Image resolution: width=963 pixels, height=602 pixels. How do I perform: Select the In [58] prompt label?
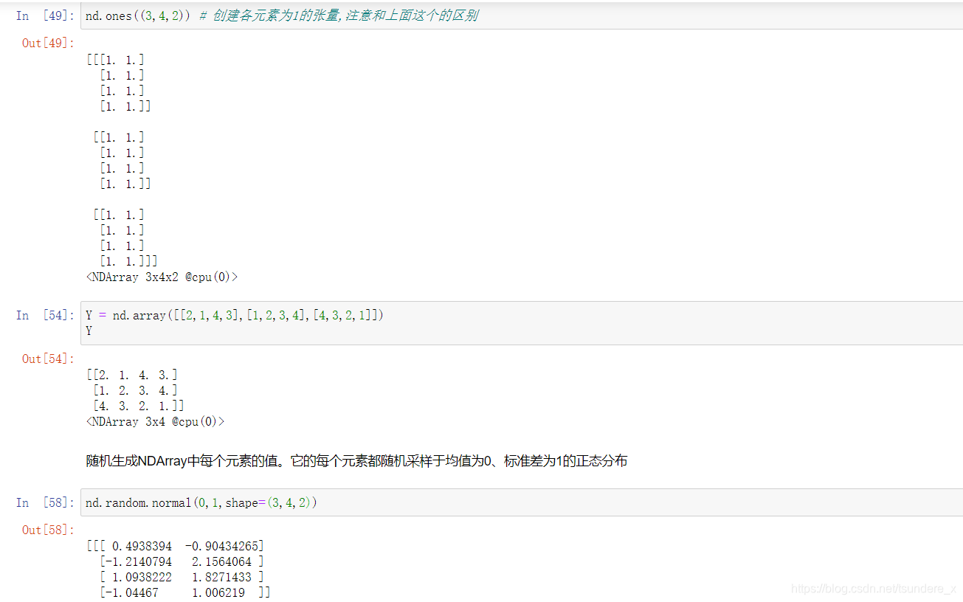point(45,502)
